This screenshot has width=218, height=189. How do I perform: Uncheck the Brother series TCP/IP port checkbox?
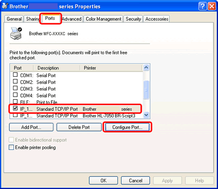(15, 108)
